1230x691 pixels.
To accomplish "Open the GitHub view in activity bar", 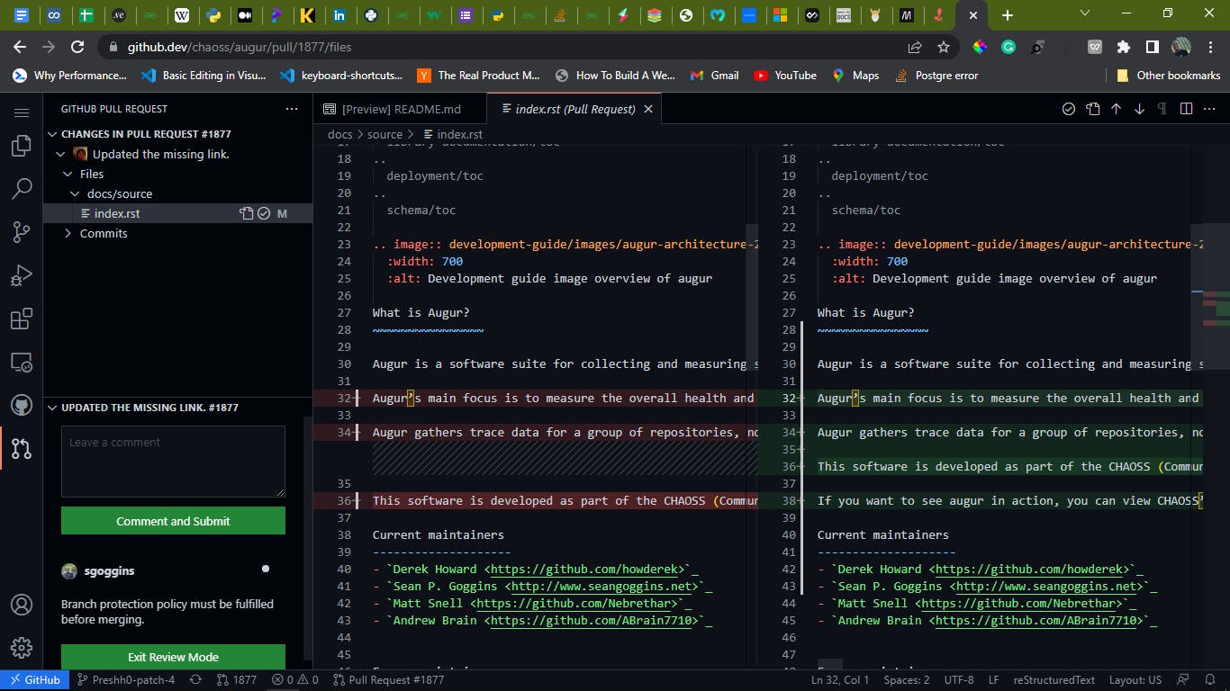I will point(21,405).
